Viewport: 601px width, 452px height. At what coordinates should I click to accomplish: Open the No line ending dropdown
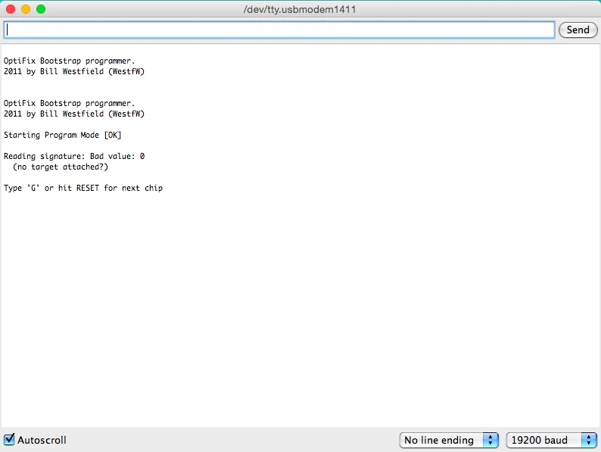coord(449,440)
